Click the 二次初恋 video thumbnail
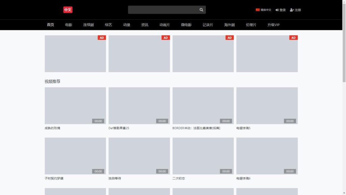 203,155
